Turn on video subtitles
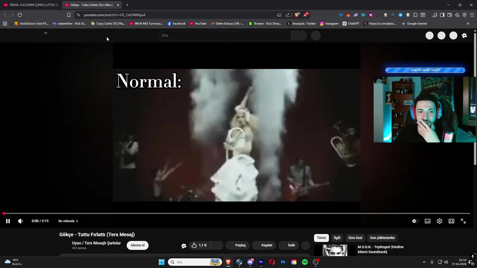477x268 pixels. (x=427, y=221)
